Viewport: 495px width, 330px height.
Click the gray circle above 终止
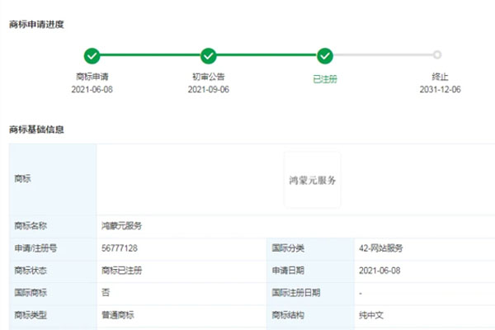pyautogui.click(x=437, y=56)
